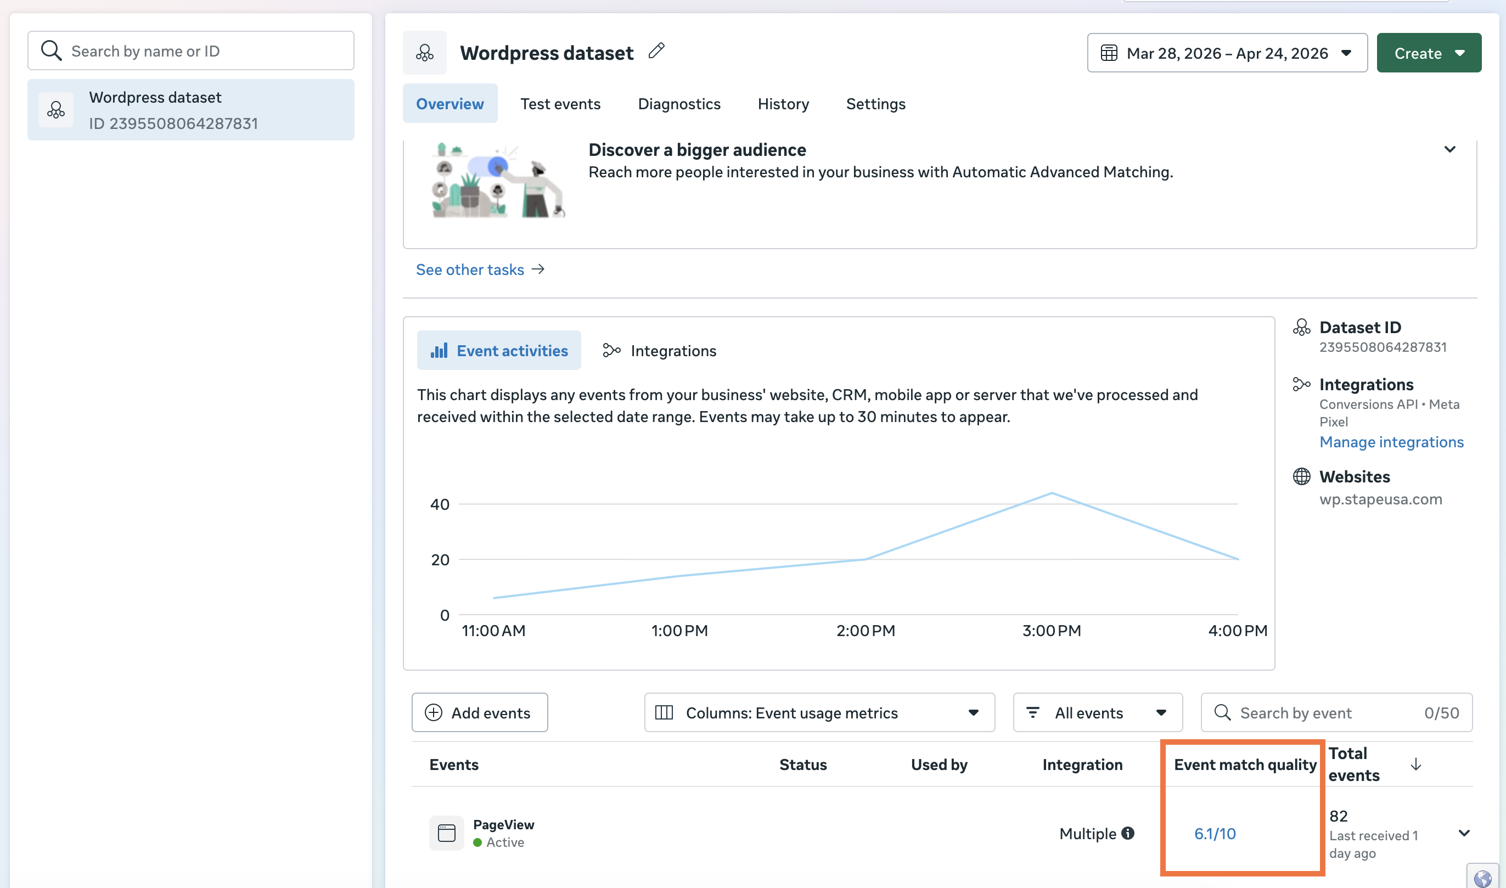Click the arrow icon after See other tasks
Image resolution: width=1506 pixels, height=888 pixels.
(538, 269)
